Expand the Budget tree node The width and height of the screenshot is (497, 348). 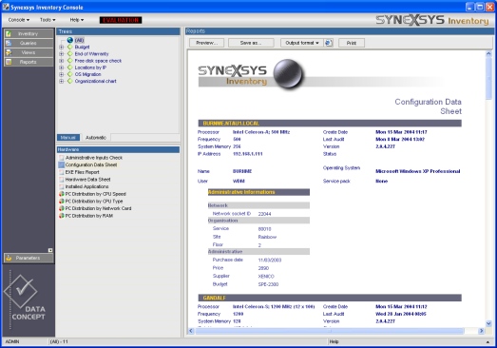62,47
